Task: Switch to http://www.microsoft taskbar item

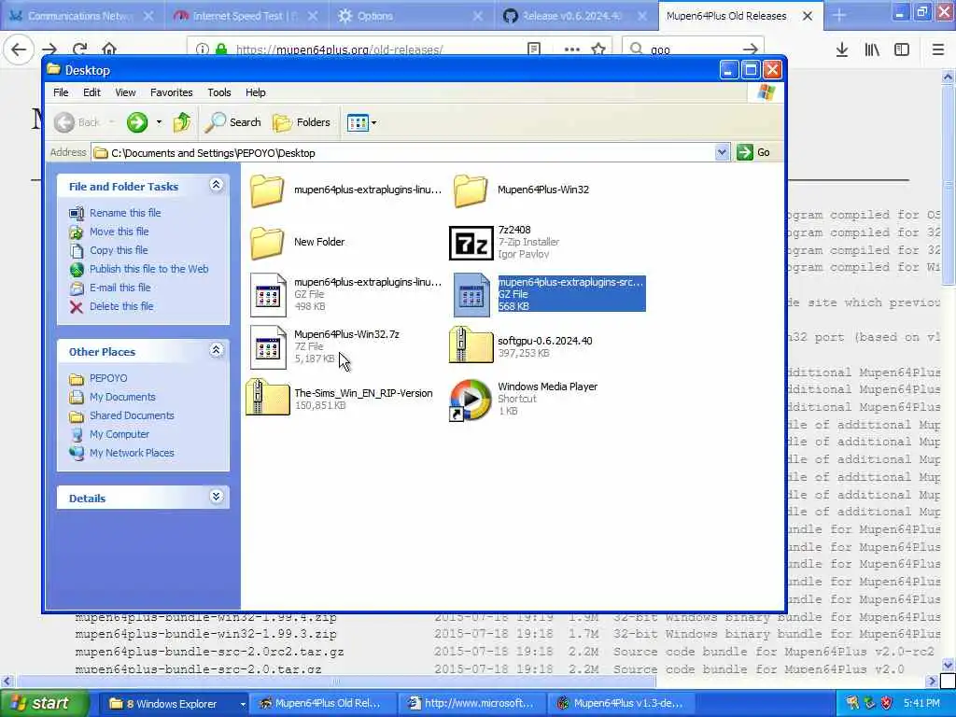Action: pyautogui.click(x=472, y=704)
